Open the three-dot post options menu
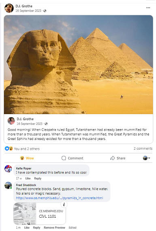The width and height of the screenshot is (156, 231). (148, 8)
